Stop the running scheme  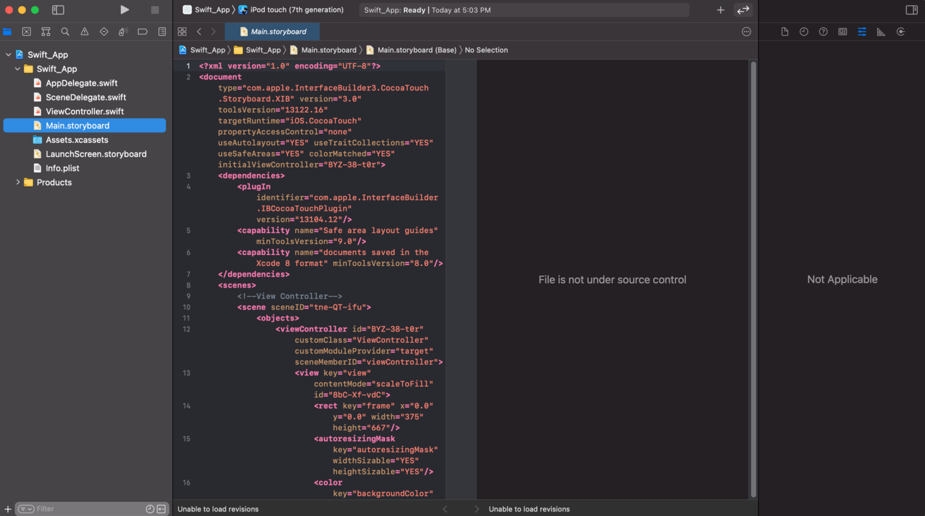click(x=155, y=10)
